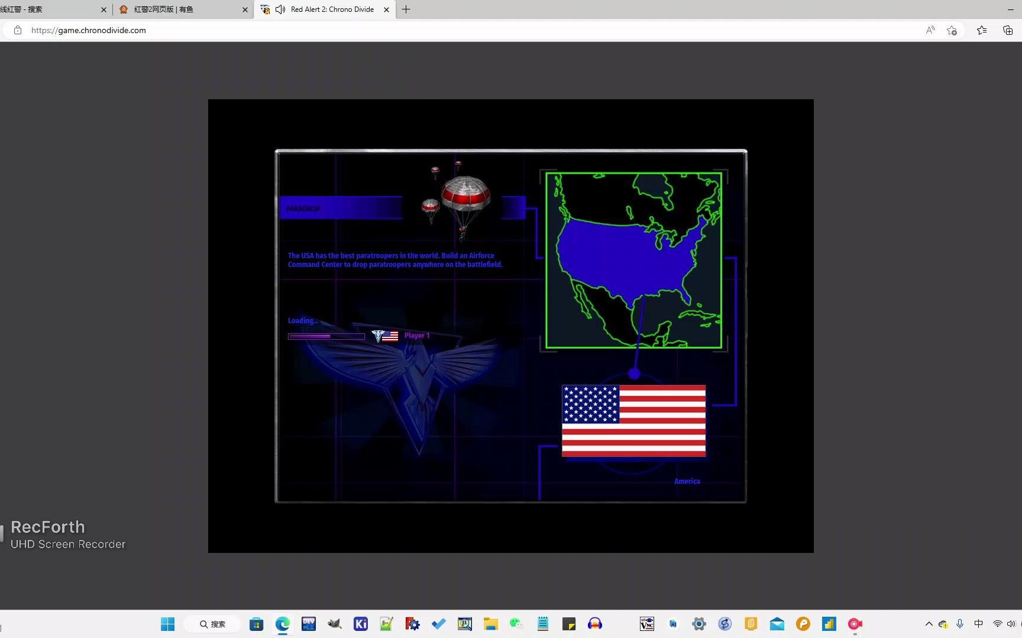Click the paratroopers description text

click(395, 260)
